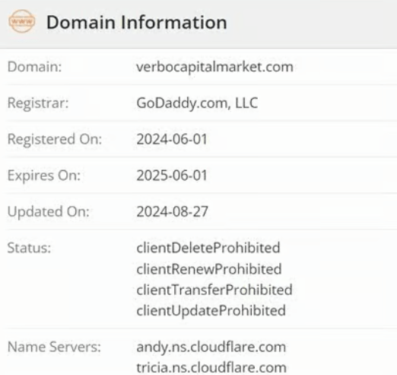The width and height of the screenshot is (397, 375).
Task: Click the Updated On date 2024-08-27
Action: coord(173,211)
